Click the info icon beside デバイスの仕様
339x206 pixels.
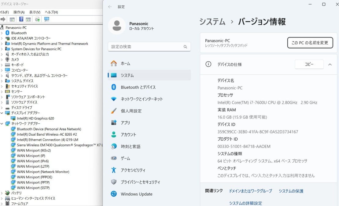(x=208, y=64)
